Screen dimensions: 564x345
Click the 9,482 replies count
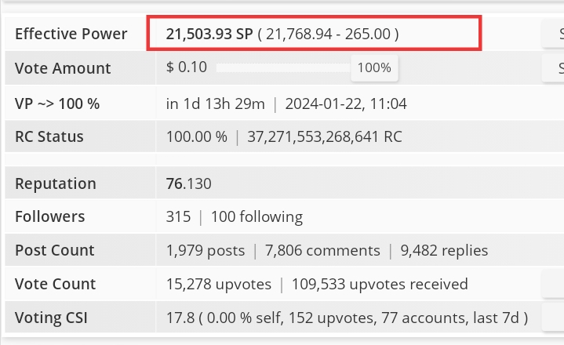pos(444,250)
